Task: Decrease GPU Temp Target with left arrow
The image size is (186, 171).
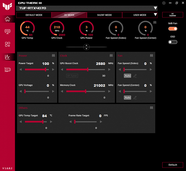Action: pos(21,122)
